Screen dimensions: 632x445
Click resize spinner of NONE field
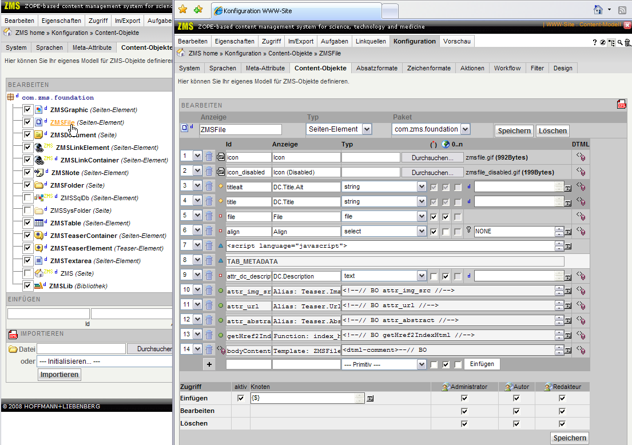point(559,232)
